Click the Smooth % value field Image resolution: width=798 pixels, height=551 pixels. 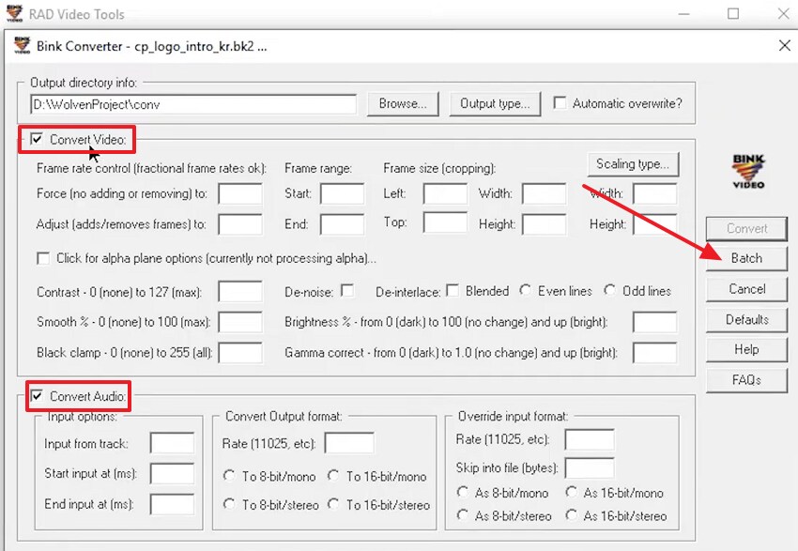click(x=240, y=322)
